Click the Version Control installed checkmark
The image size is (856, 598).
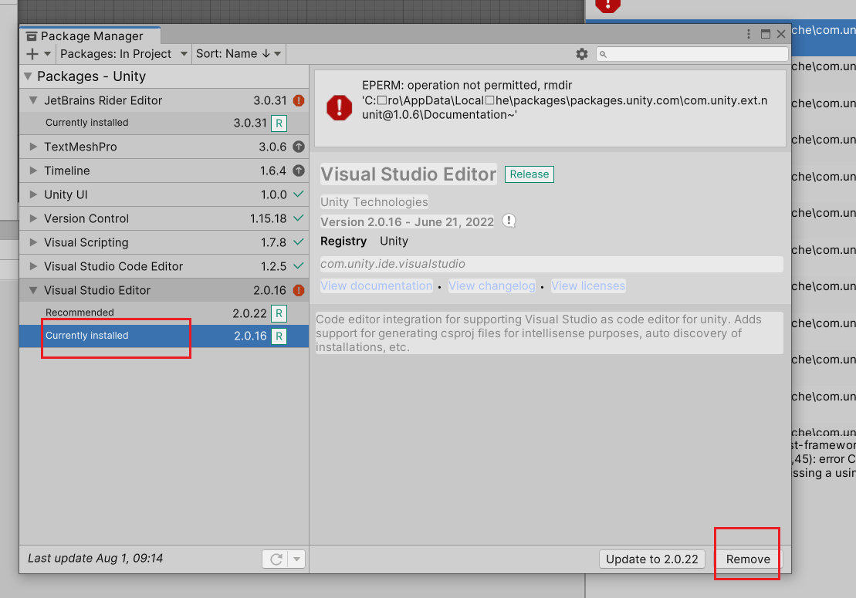coord(299,218)
